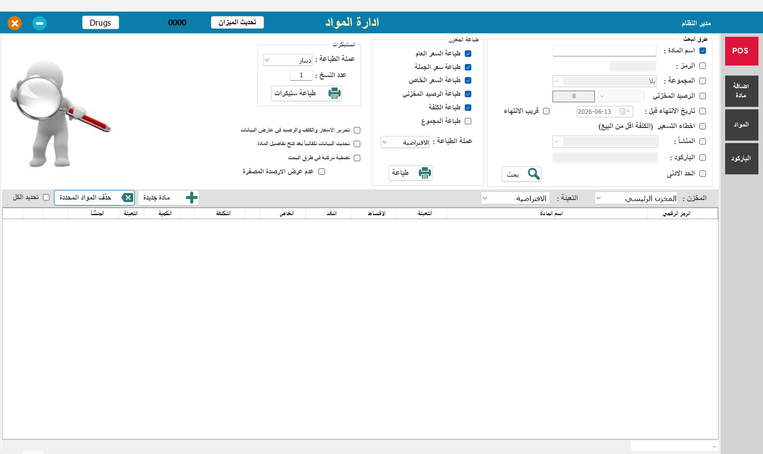
Task: Open المخزن dropdown showing المخزن الرئيسي
Action: (x=636, y=199)
